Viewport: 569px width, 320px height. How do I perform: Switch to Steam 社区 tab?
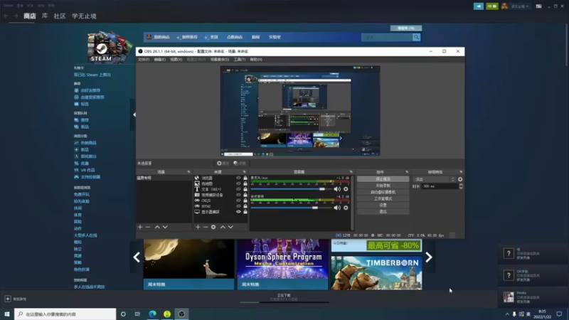point(60,16)
